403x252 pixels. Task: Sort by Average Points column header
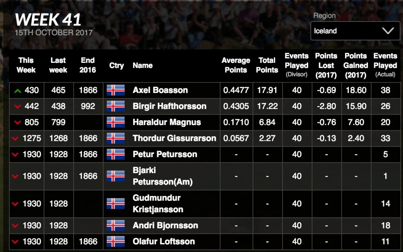click(x=236, y=65)
